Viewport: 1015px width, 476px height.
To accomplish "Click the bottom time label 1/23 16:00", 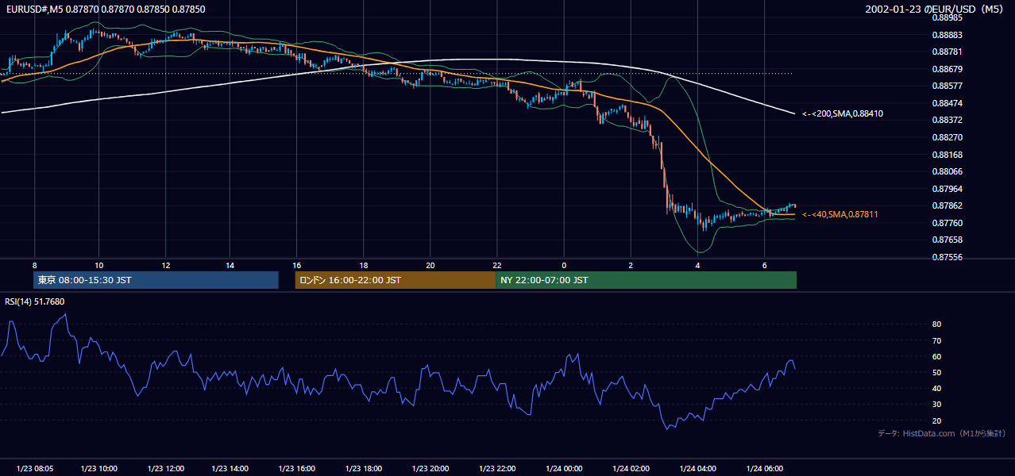I will coord(299,469).
